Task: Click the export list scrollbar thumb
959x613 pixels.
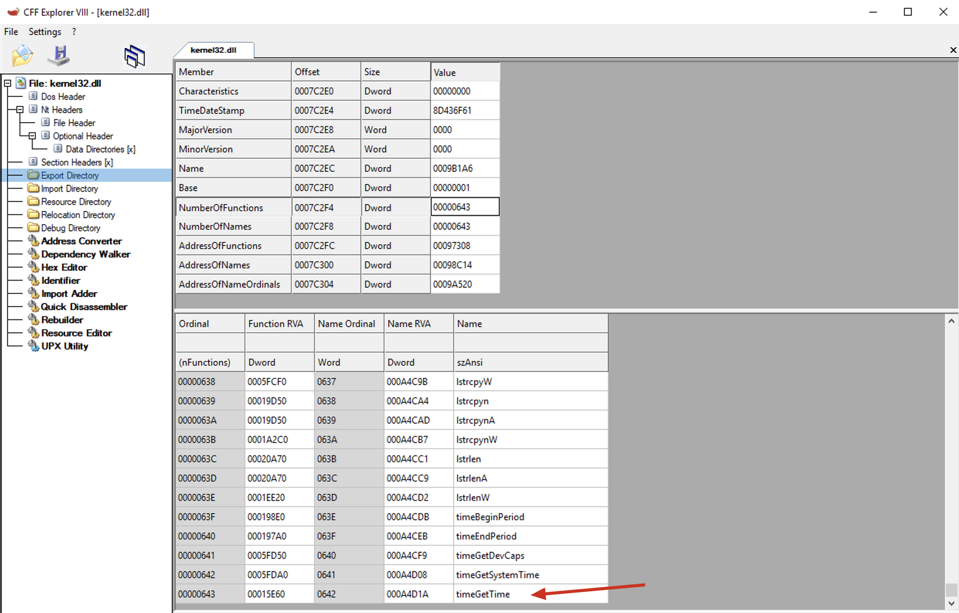Action: coord(952,590)
